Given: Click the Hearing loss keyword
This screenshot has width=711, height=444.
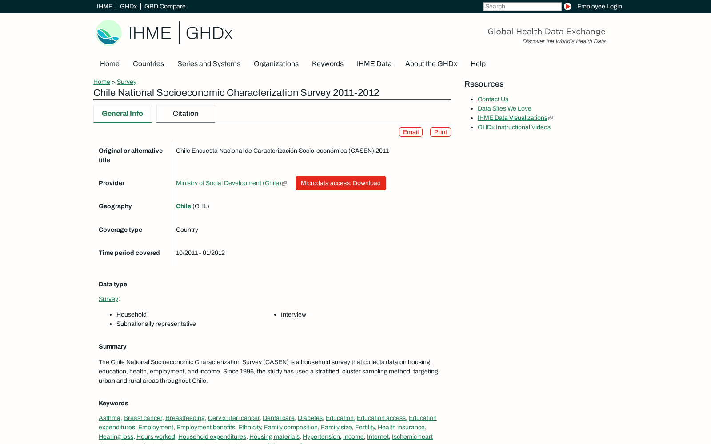Looking at the screenshot, I should [x=116, y=436].
